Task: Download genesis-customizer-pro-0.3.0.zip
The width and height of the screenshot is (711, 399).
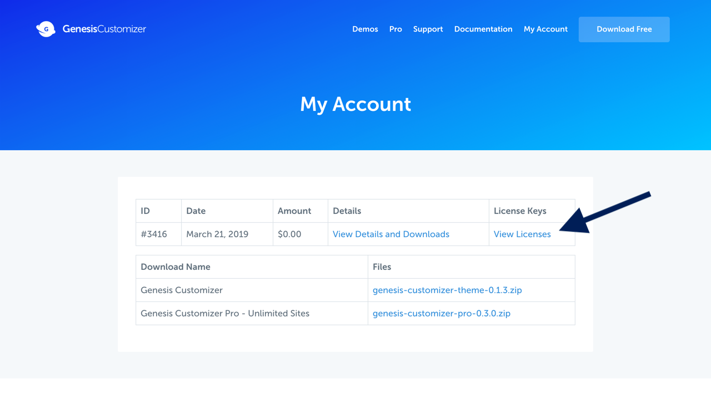Action: [442, 313]
